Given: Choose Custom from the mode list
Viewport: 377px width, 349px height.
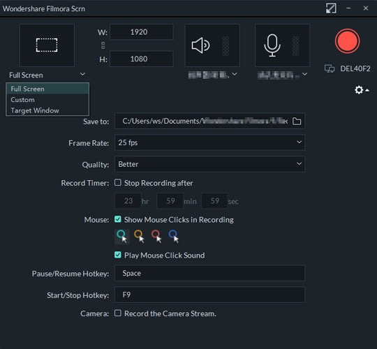Looking at the screenshot, I should point(47,100).
